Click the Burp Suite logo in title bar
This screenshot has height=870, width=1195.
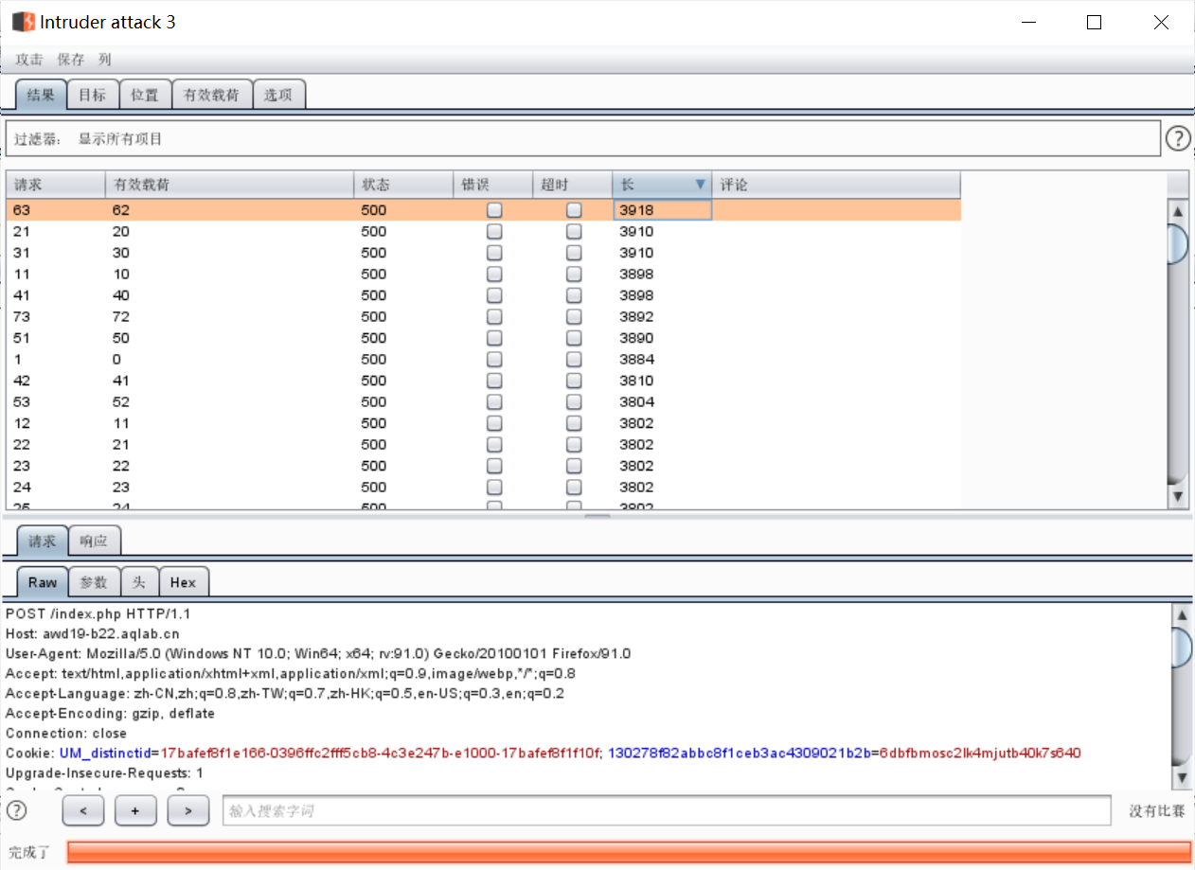coord(23,22)
